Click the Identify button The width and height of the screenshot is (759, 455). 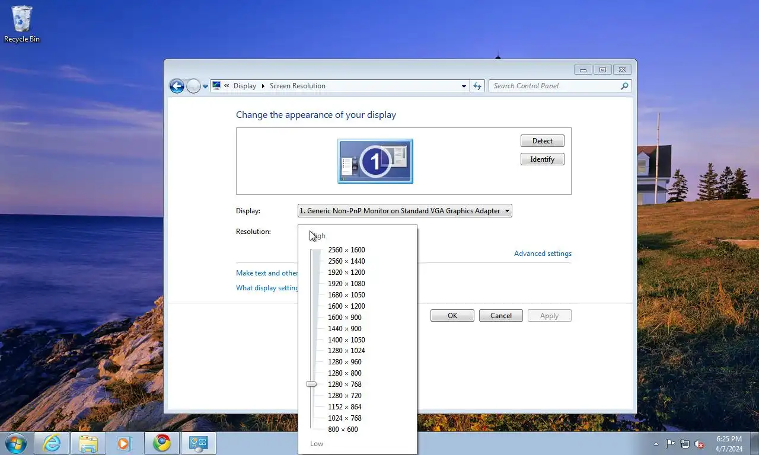pyautogui.click(x=543, y=159)
